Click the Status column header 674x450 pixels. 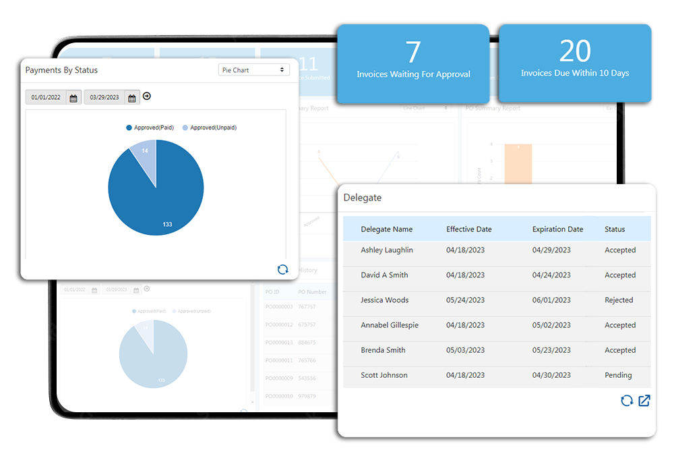pos(614,229)
